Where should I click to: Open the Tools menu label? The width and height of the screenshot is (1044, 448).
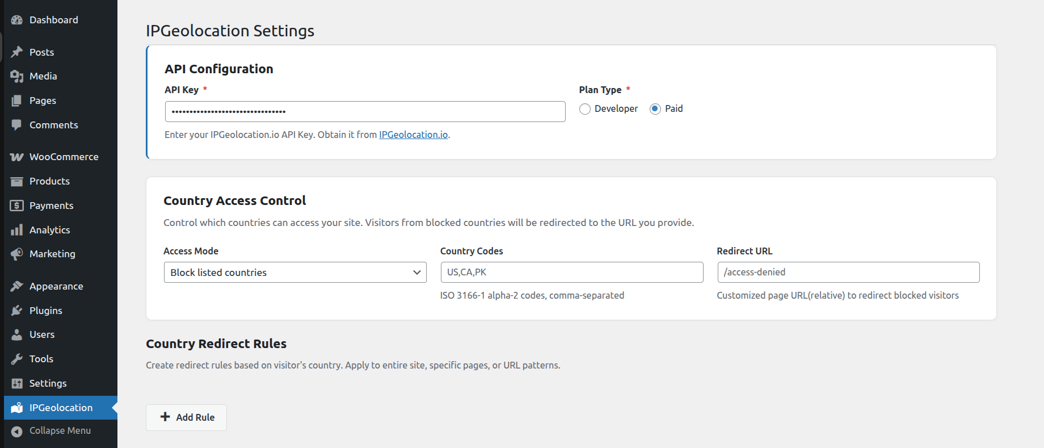click(x=41, y=359)
